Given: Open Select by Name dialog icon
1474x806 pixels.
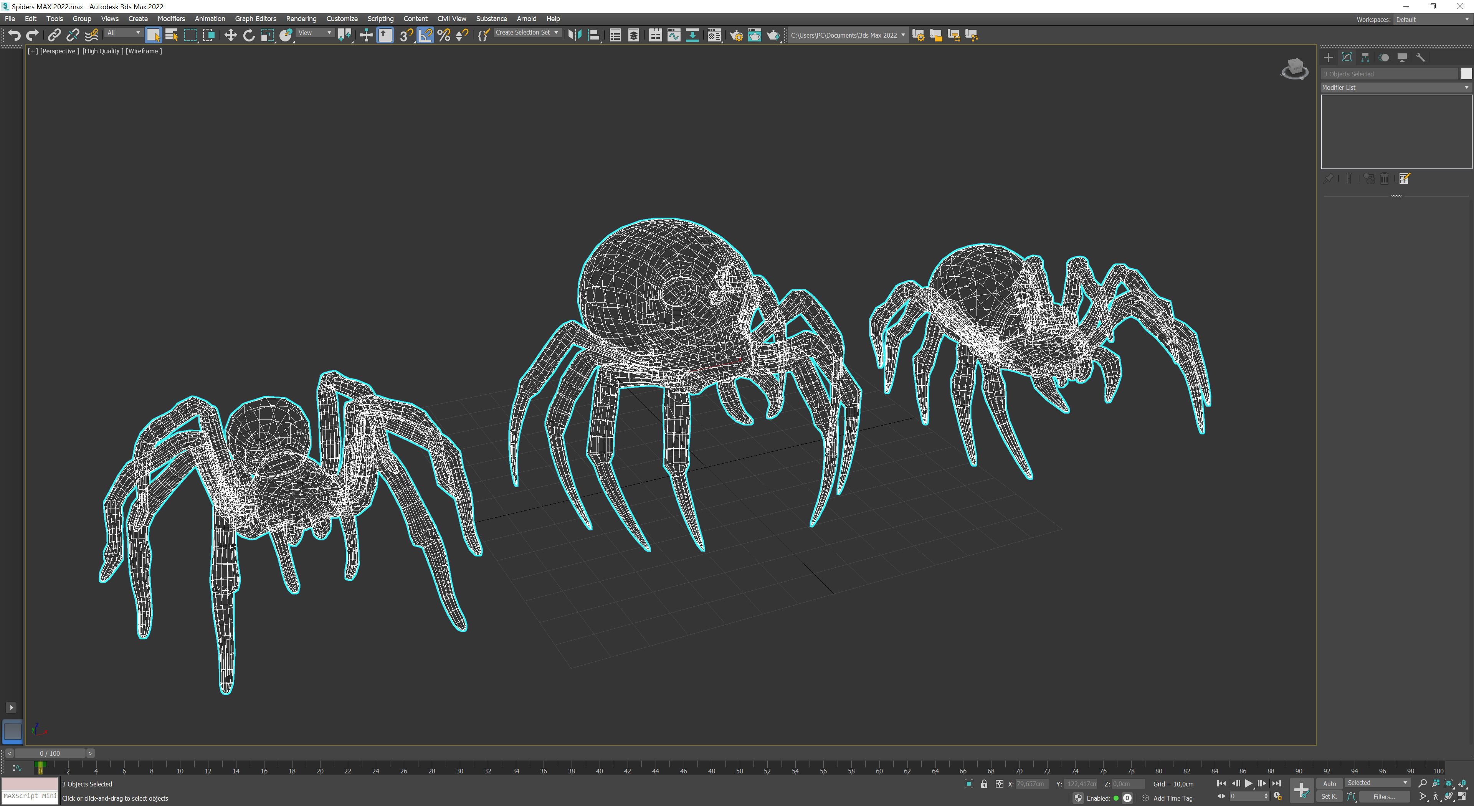Looking at the screenshot, I should [172, 35].
